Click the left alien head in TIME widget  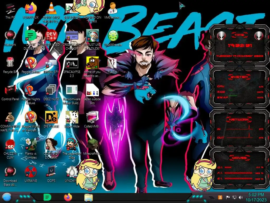(x=221, y=36)
